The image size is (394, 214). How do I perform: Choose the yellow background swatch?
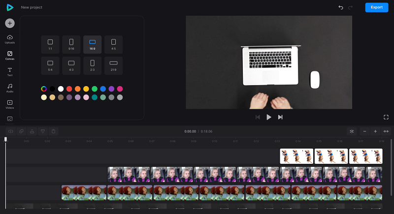(86, 89)
